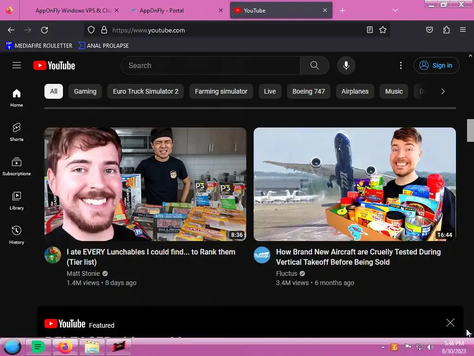Select the Boeing 747 chip
Image resolution: width=474 pixels, height=356 pixels.
tap(309, 91)
